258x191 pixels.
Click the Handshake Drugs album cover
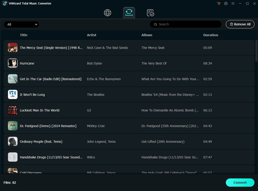pos(13,157)
